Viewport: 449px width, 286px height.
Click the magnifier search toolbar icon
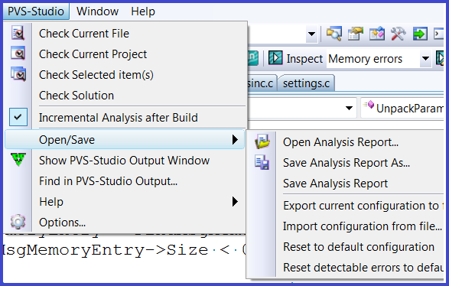coord(334,34)
